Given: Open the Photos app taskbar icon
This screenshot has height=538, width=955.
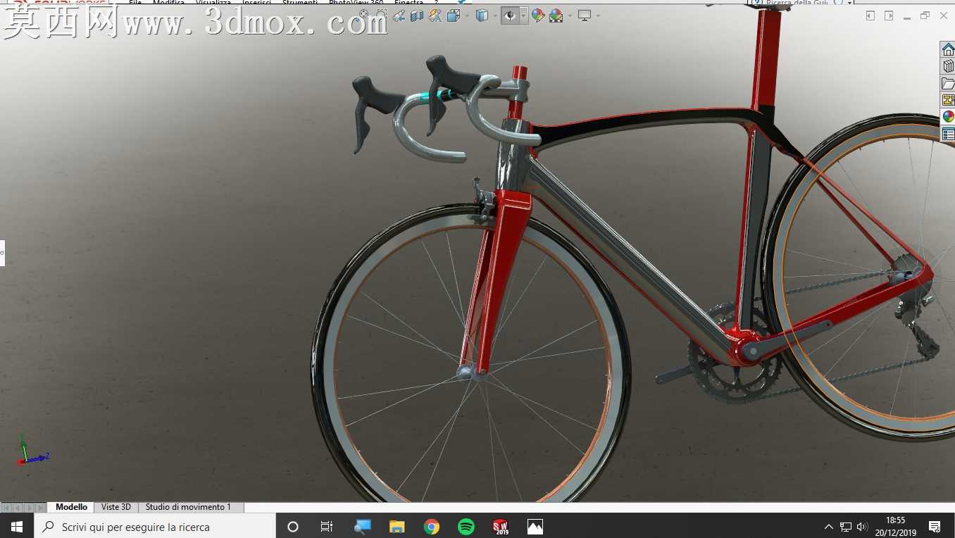Looking at the screenshot, I should tap(535, 527).
